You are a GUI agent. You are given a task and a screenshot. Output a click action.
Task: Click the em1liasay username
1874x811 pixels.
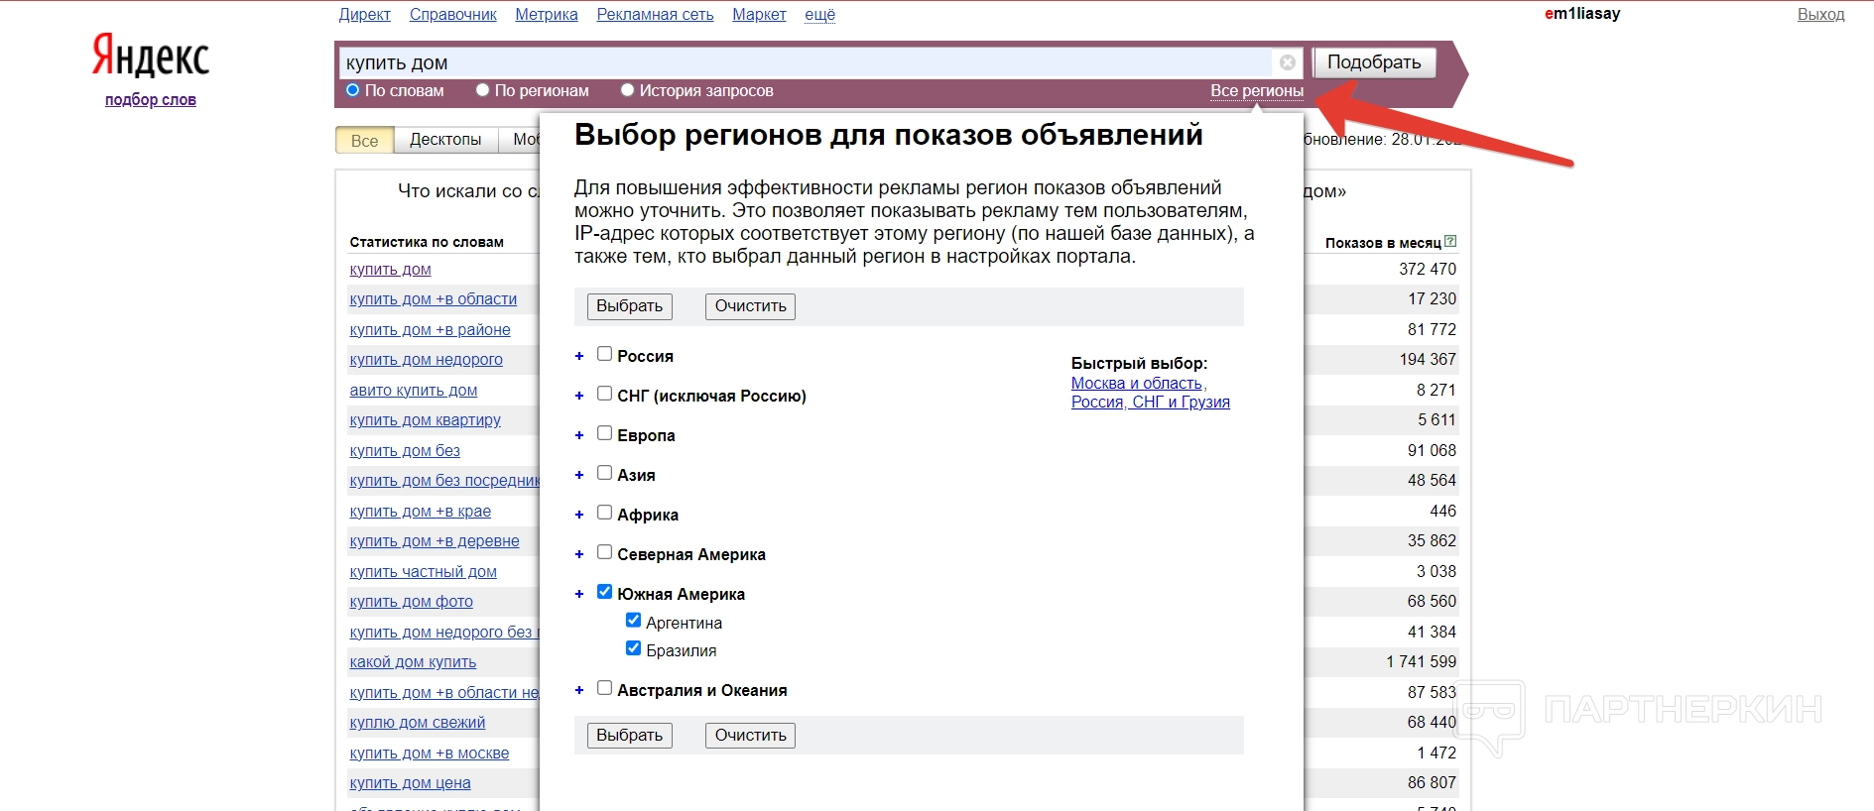1581,14
